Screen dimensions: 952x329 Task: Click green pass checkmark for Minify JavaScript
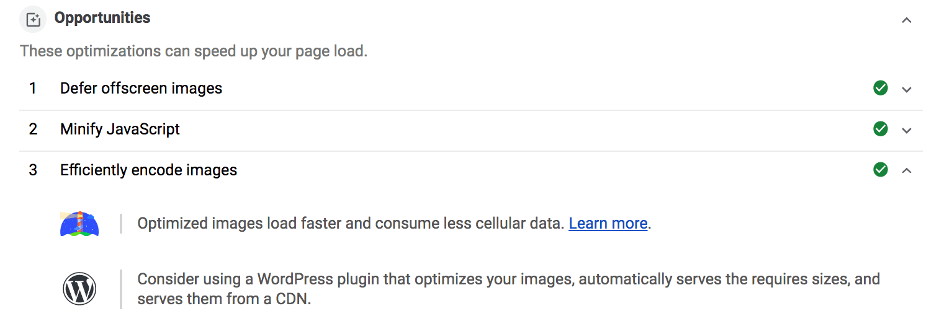point(880,129)
